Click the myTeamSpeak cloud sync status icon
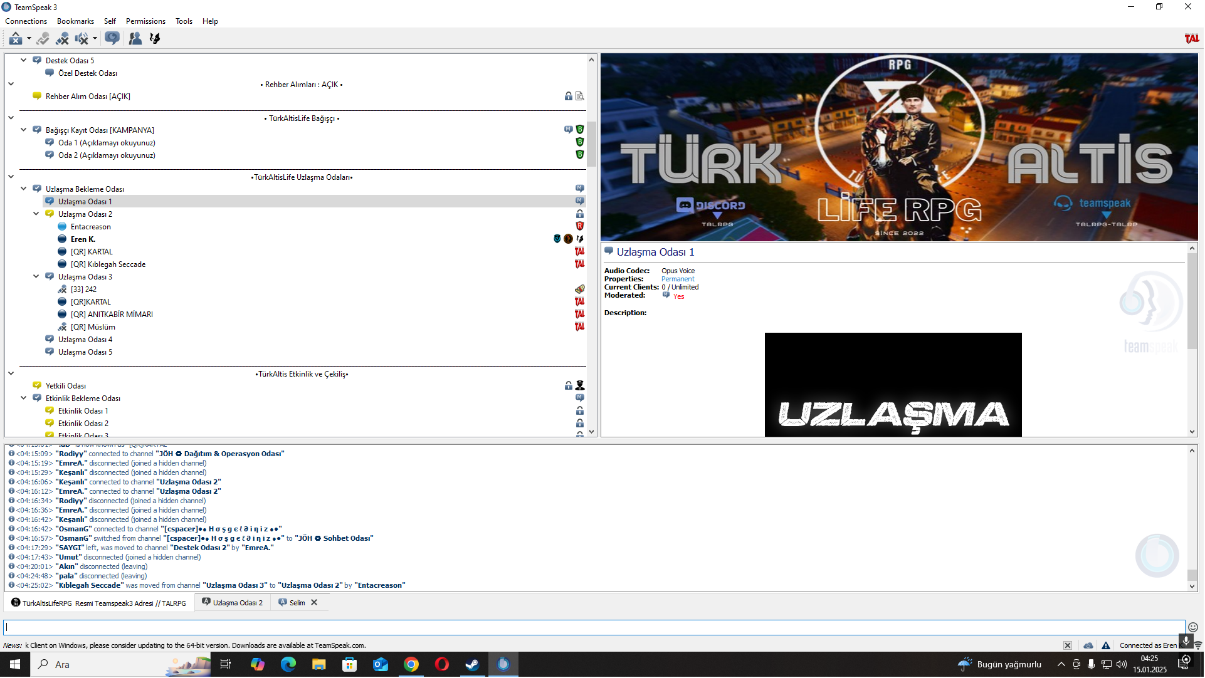This screenshot has width=1205, height=678. point(1088,646)
